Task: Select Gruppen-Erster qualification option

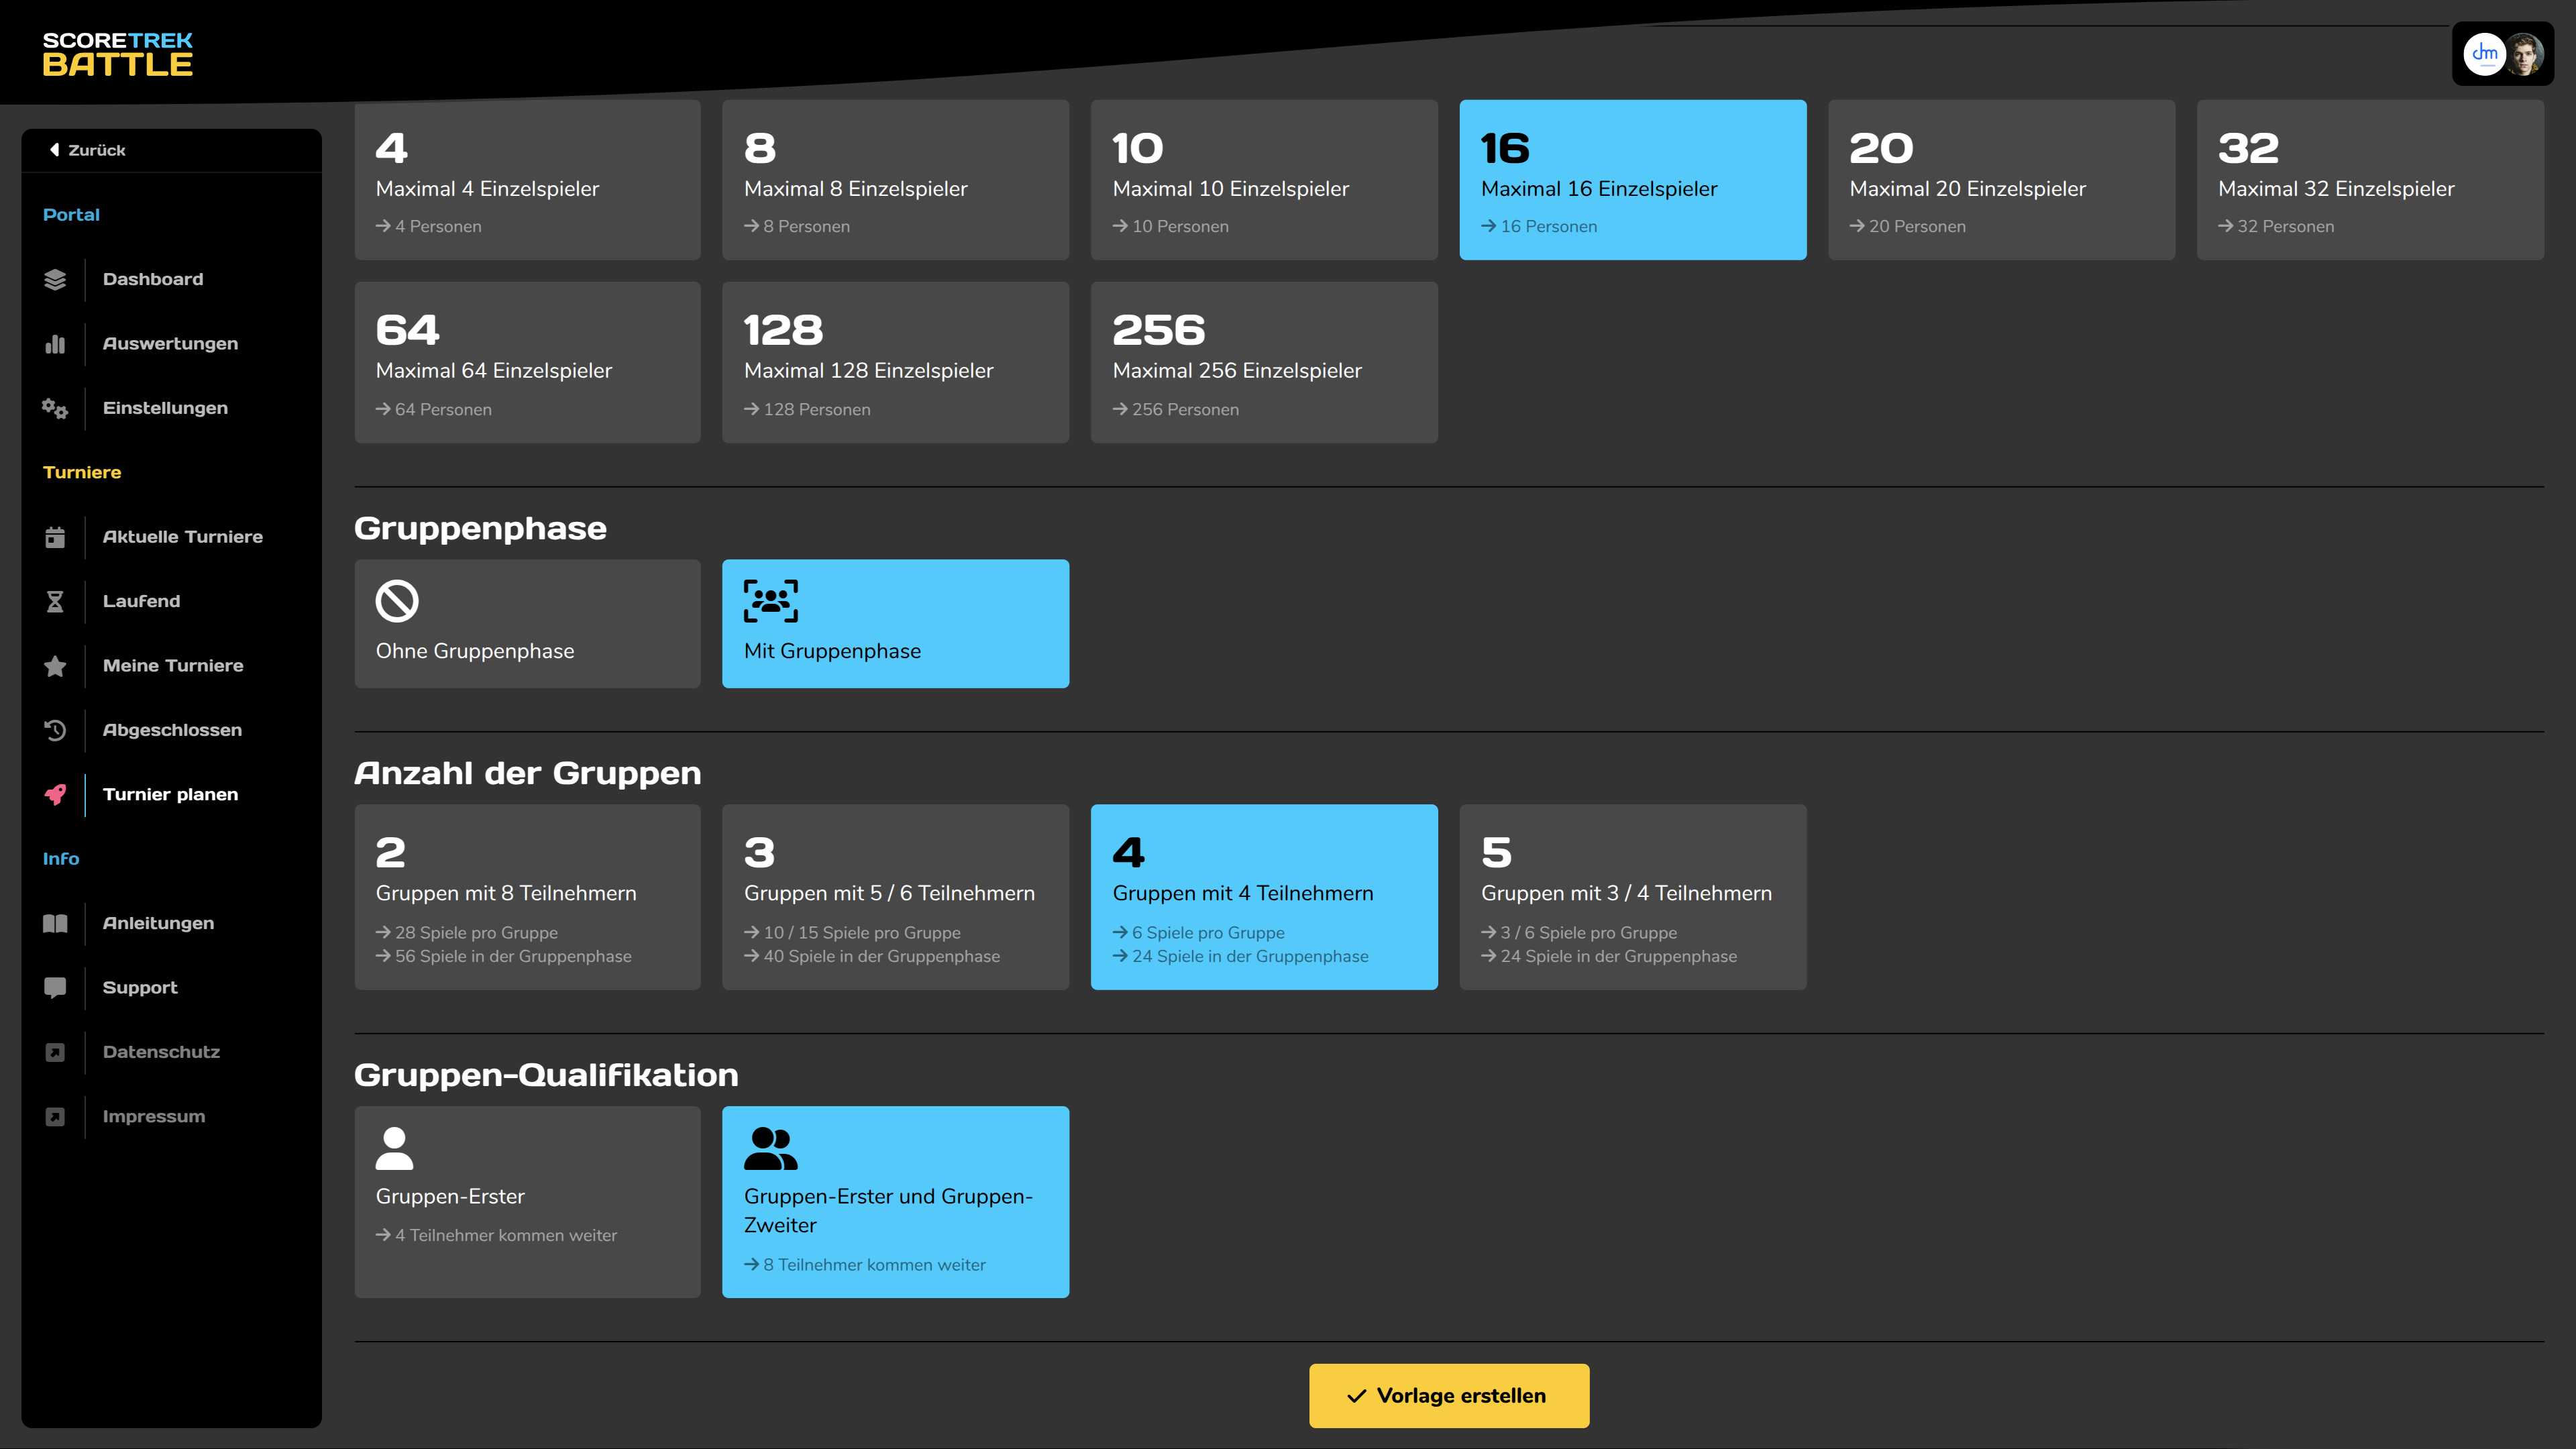Action: click(x=527, y=1201)
